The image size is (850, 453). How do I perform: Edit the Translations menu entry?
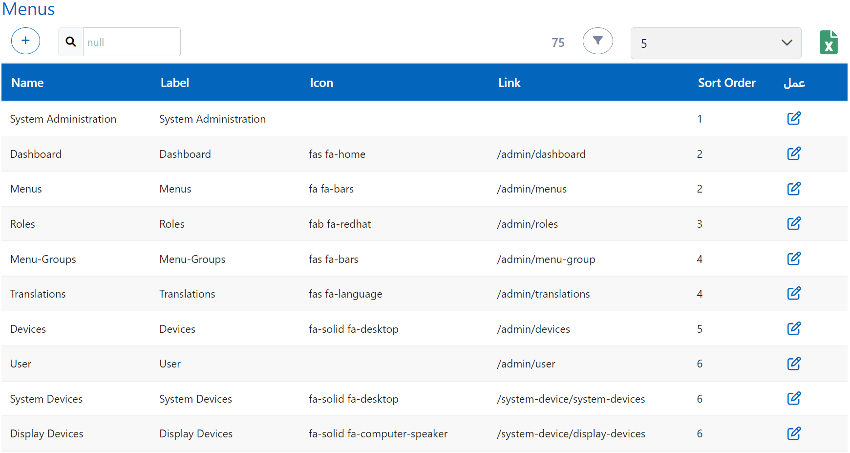click(x=793, y=293)
